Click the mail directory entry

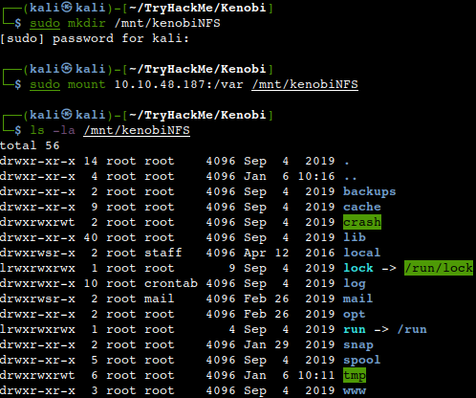coord(357,298)
